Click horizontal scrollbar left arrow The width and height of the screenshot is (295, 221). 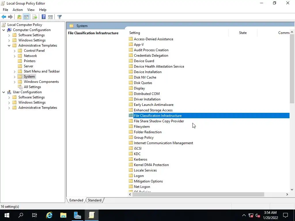click(130, 194)
